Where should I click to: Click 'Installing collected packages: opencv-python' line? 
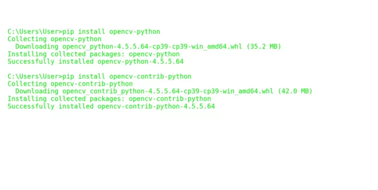click(x=93, y=54)
